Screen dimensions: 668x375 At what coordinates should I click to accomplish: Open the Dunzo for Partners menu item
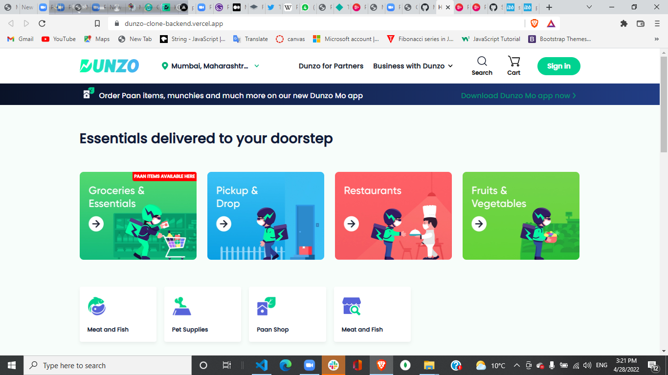tap(331, 66)
